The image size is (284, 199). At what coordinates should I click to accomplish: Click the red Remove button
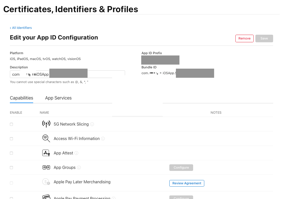click(244, 38)
